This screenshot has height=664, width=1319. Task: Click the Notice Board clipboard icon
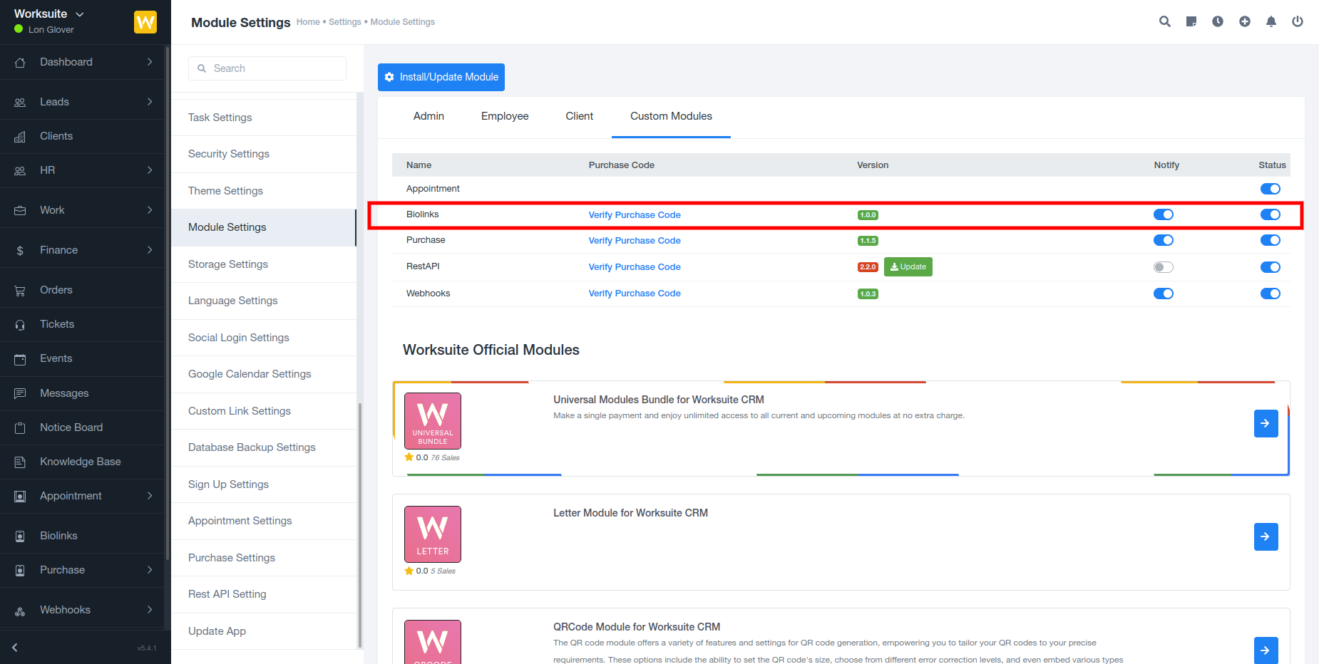point(20,427)
